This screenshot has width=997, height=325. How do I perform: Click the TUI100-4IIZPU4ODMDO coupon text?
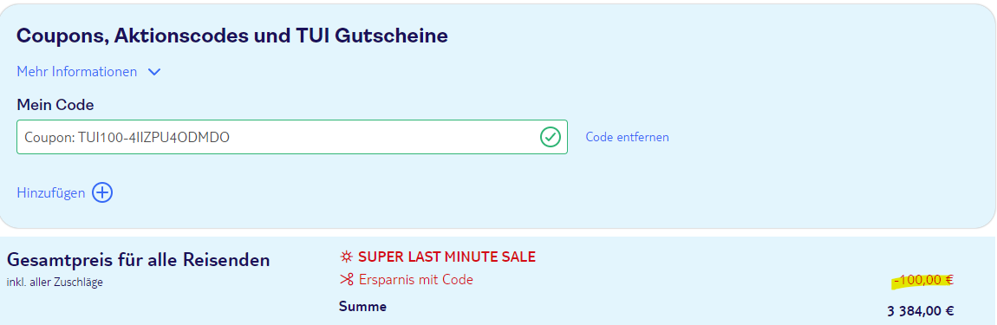pos(153,137)
